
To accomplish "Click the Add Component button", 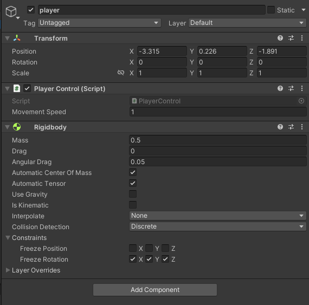I will 155,290.
